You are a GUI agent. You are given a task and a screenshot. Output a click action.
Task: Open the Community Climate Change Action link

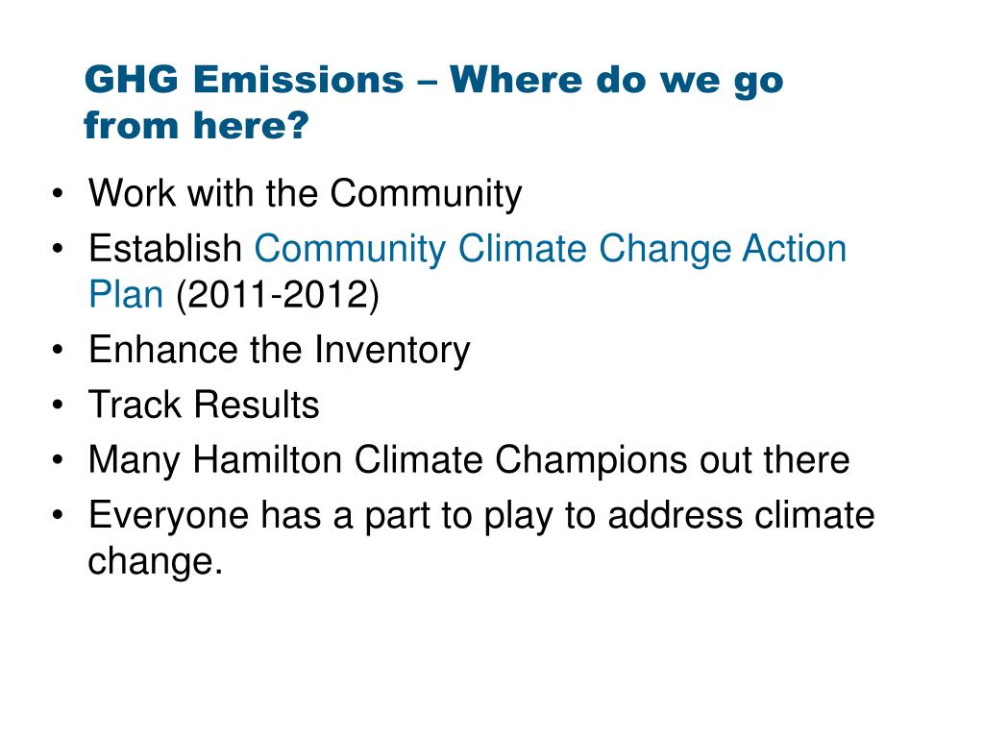551,249
